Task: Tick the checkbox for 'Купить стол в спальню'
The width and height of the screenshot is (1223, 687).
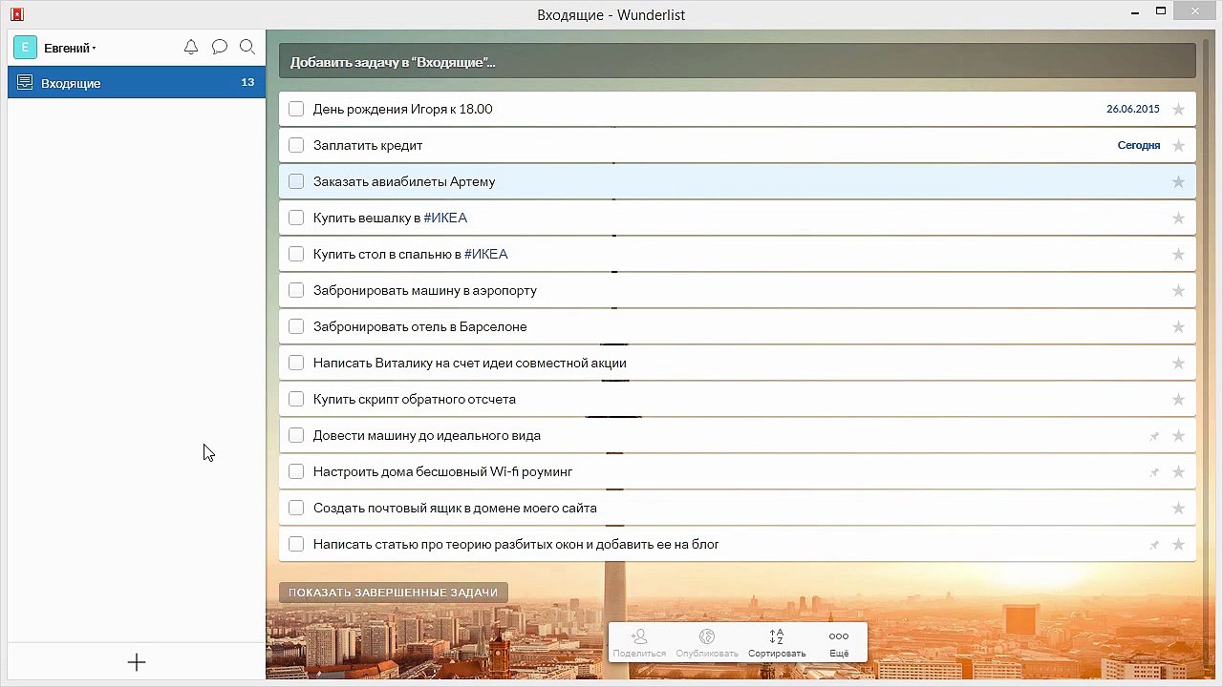Action: coord(296,254)
